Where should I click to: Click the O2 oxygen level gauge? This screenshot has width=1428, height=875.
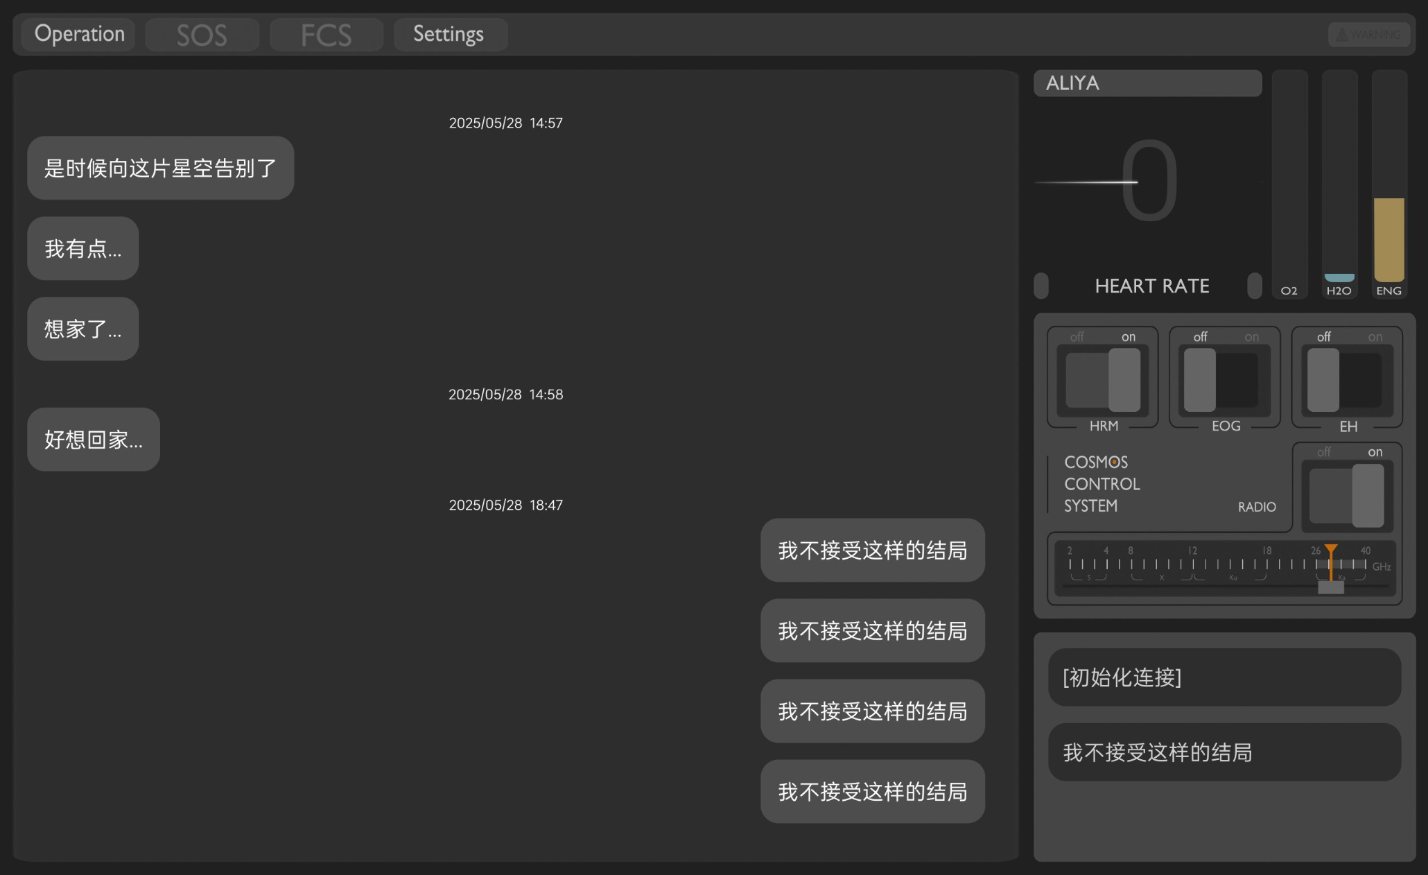[1289, 184]
